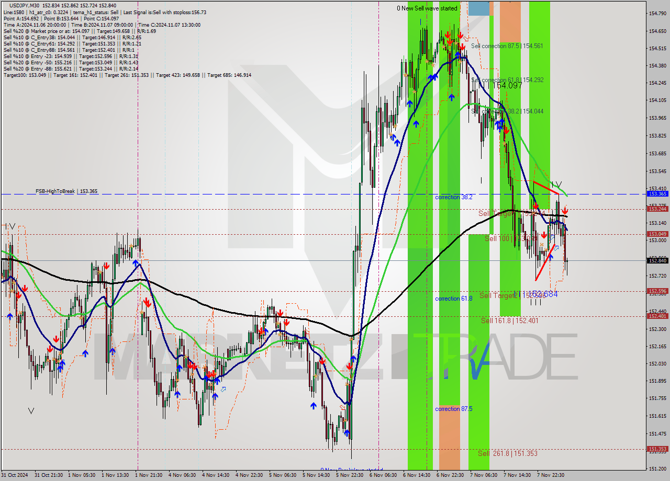Select the 'Sell 100 | 153.049' label
This screenshot has width=670, height=481.
click(511, 238)
